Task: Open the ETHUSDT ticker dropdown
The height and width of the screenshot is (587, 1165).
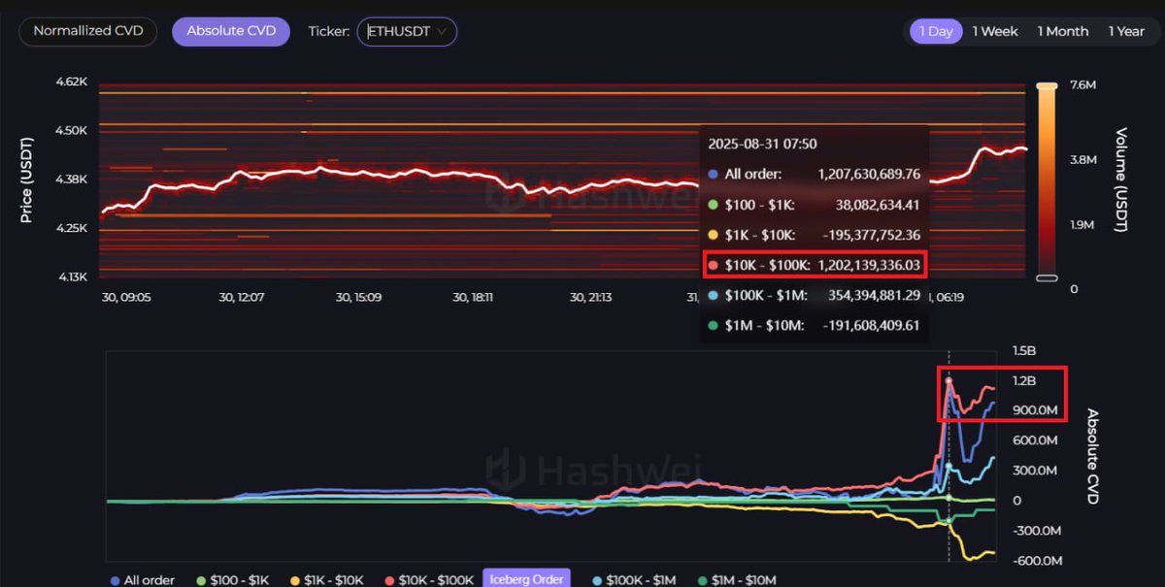Action: click(x=407, y=31)
